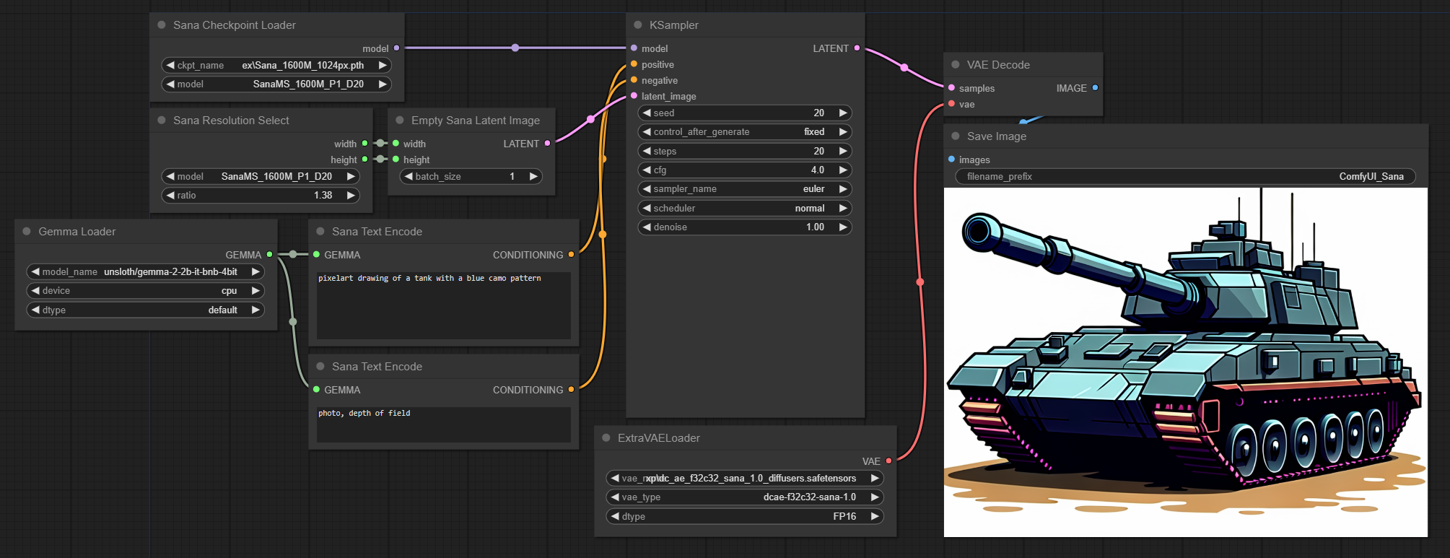Screen dimensions: 1450x558
Task: Click the Sana Checkpoint Loader collapse dot
Action: (162, 25)
